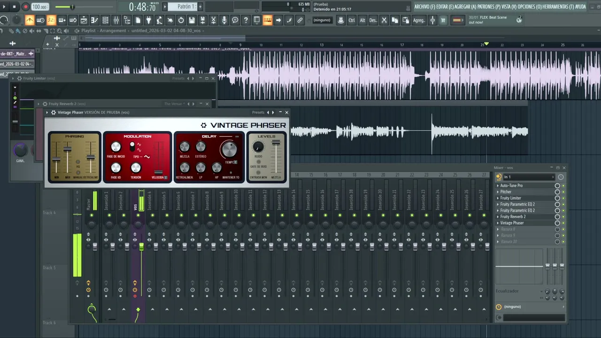Image resolution: width=601 pixels, height=338 pixels.
Task: Open the In 1 input selector in mixer
Action: coord(528,177)
